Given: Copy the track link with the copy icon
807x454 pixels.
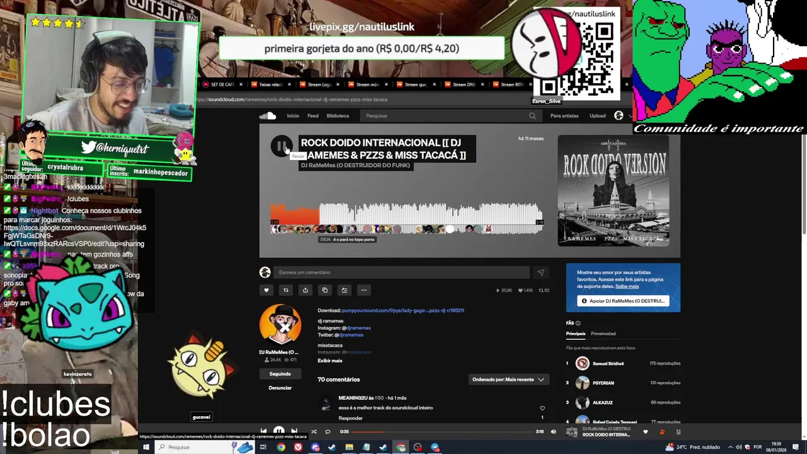Looking at the screenshot, I should [x=325, y=290].
